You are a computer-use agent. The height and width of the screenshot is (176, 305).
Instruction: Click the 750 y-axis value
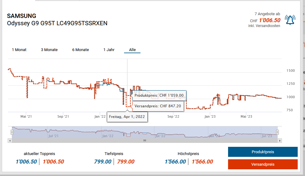pyautogui.click(x=289, y=110)
